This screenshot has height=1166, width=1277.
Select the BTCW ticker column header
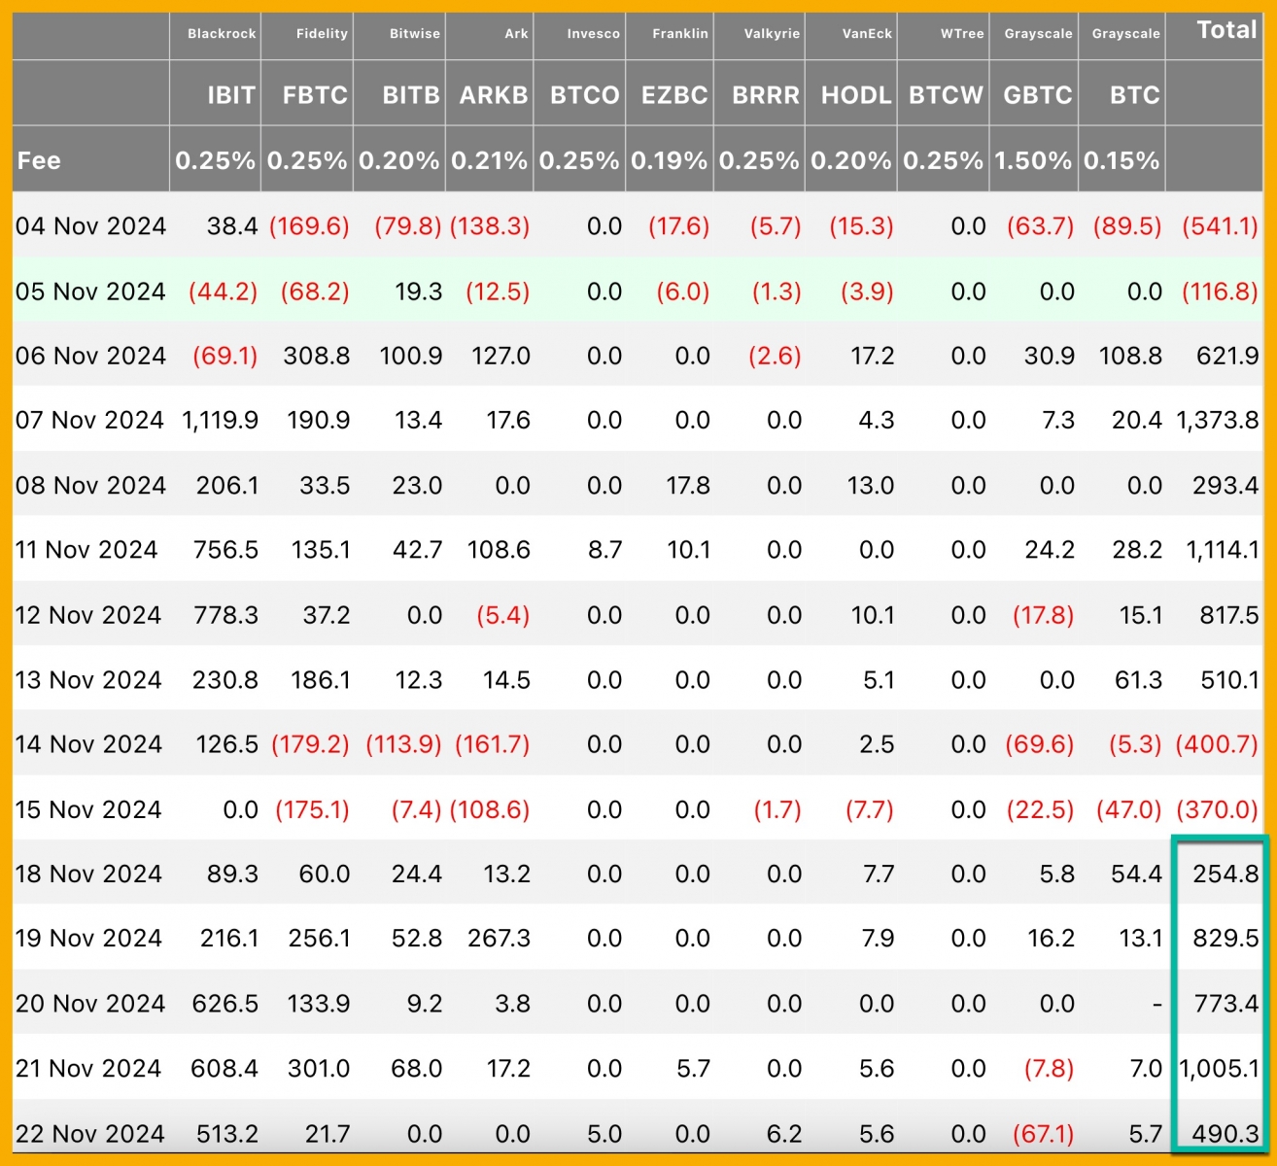pos(946,95)
